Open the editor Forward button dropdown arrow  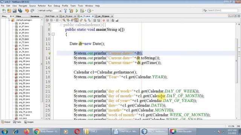pyautogui.click(x=60, y=20)
